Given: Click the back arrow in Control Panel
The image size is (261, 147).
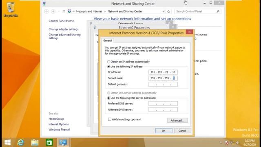Looking at the screenshot, I should tap(46, 11).
